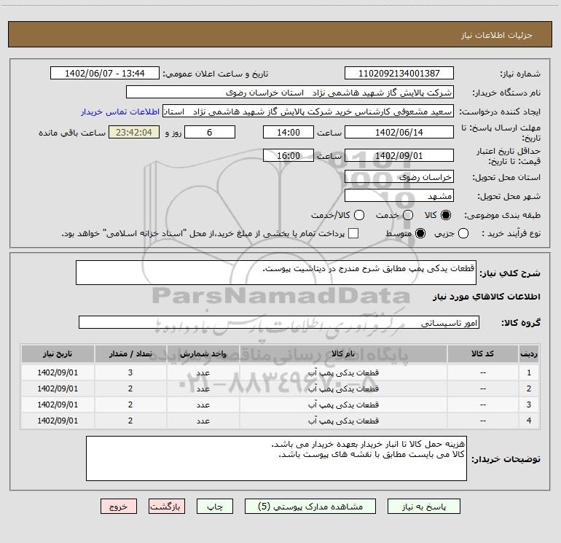
Task: Click the شماره نیاز number field
Action: click(x=399, y=73)
